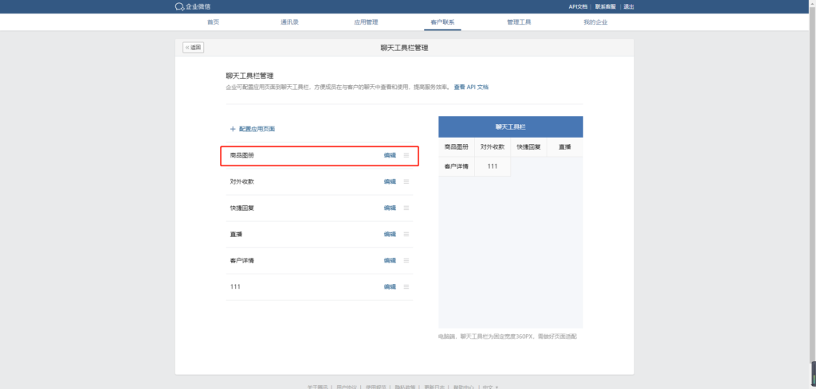This screenshot has height=389, width=816.
Task: Open 查看 API 文档 link in description
Action: [471, 88]
